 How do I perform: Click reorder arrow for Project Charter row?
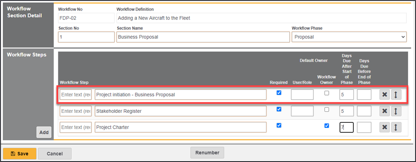(396, 127)
